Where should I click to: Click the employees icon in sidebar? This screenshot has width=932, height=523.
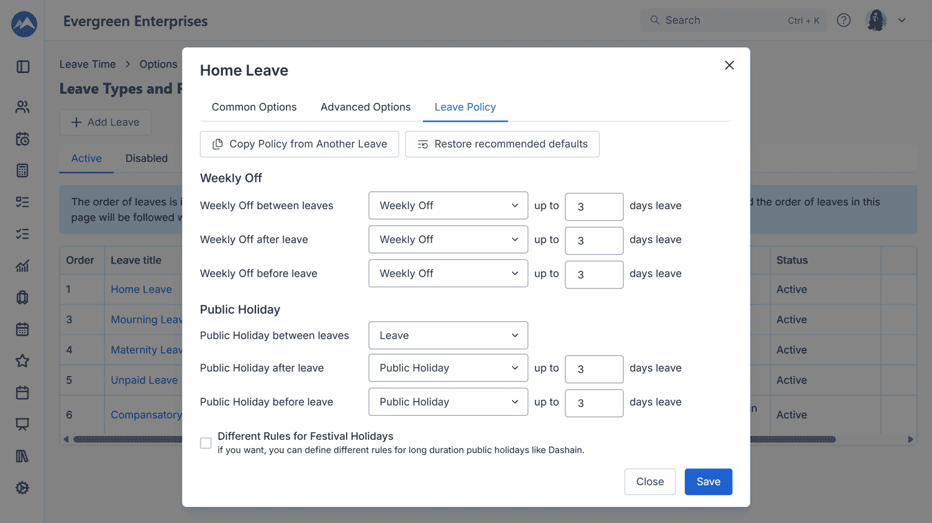pos(22,107)
